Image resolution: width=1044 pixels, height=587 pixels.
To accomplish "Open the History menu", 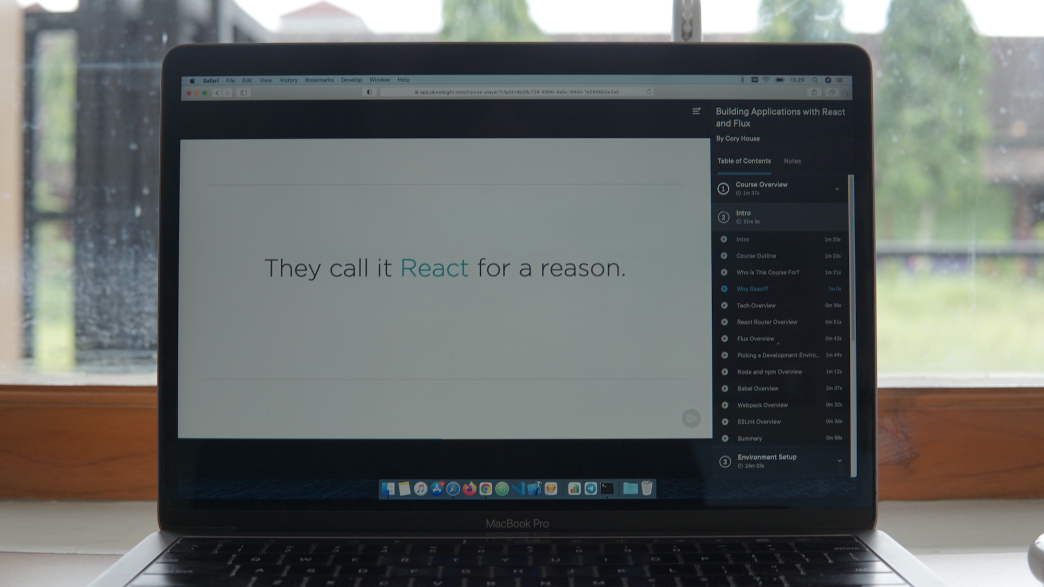I will pos(288,80).
